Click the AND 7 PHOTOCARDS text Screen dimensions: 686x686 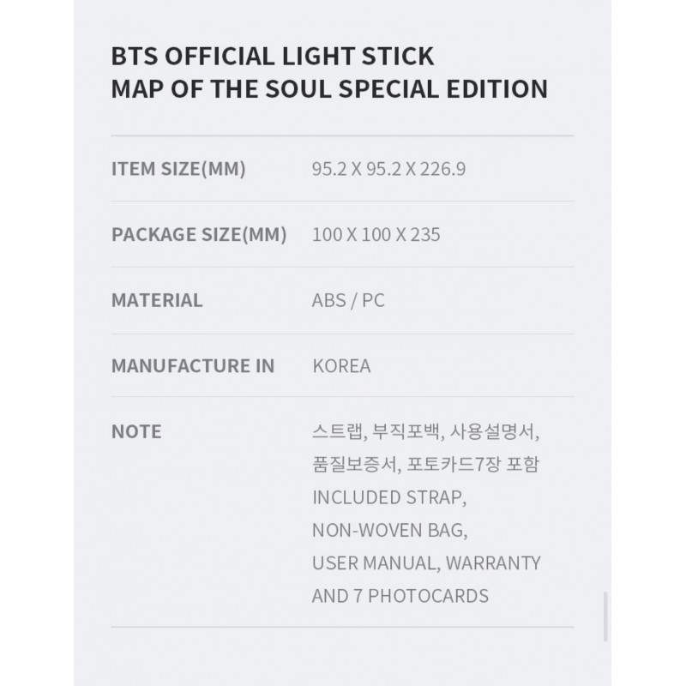[x=400, y=595]
